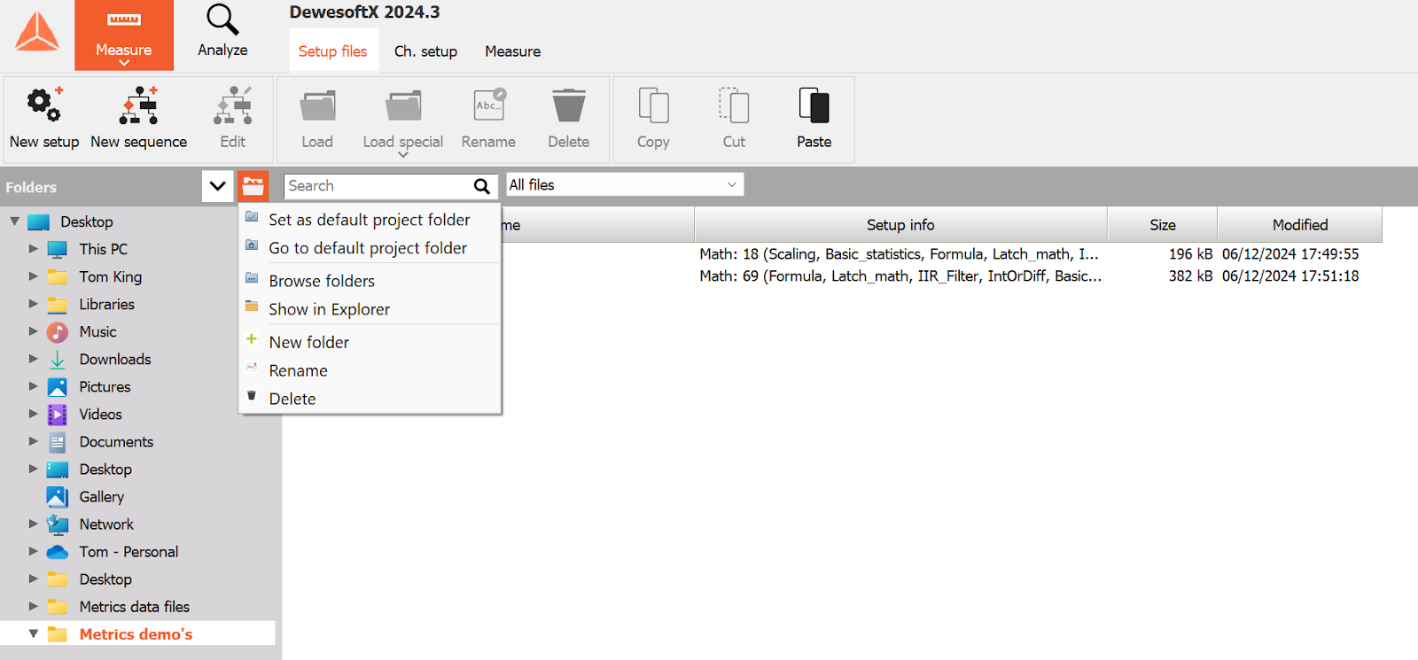Viewport: 1418px width, 660px height.
Task: Click into the Search field
Action: tap(378, 186)
